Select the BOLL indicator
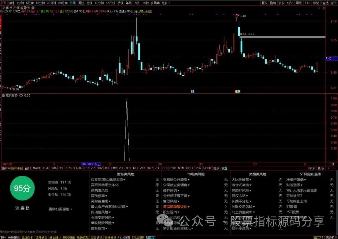The image size is (338, 239). point(190,168)
